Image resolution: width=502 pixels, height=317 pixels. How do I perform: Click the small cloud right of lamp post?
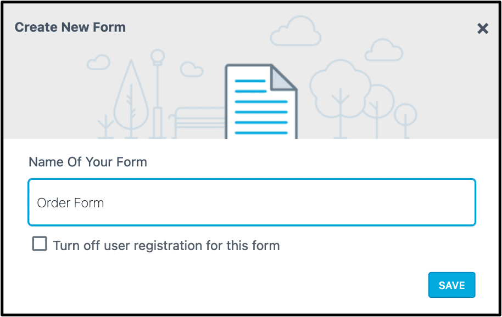[x=192, y=69]
